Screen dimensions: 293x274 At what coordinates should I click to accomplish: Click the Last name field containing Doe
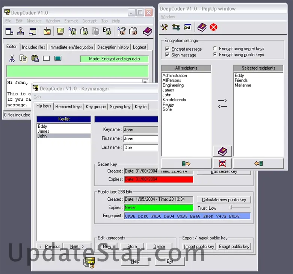coord(140,148)
